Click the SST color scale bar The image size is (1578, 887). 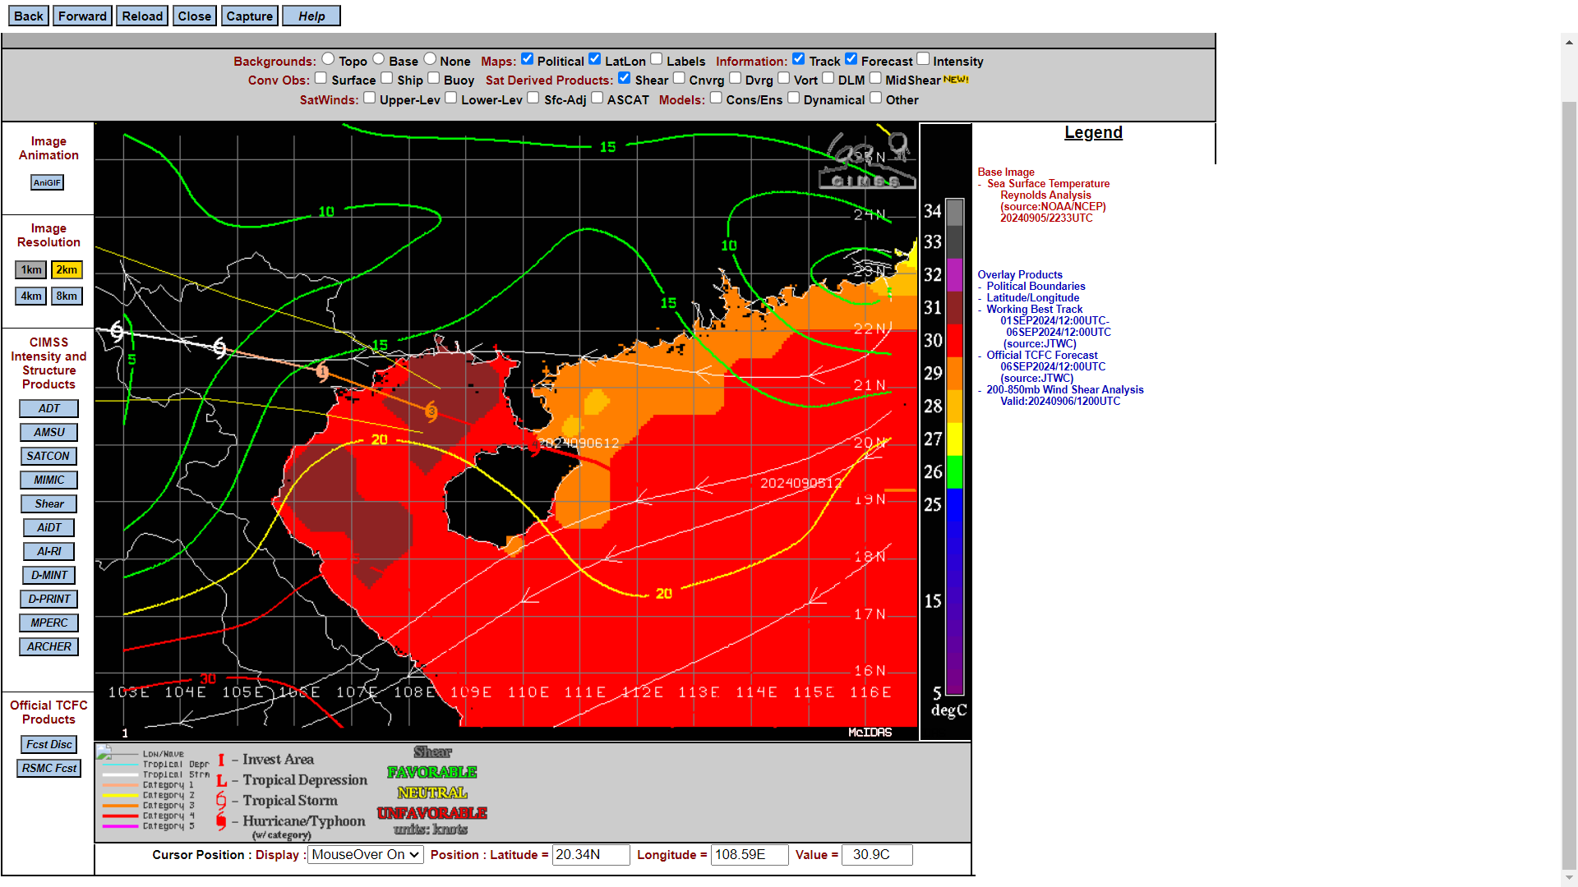954,448
